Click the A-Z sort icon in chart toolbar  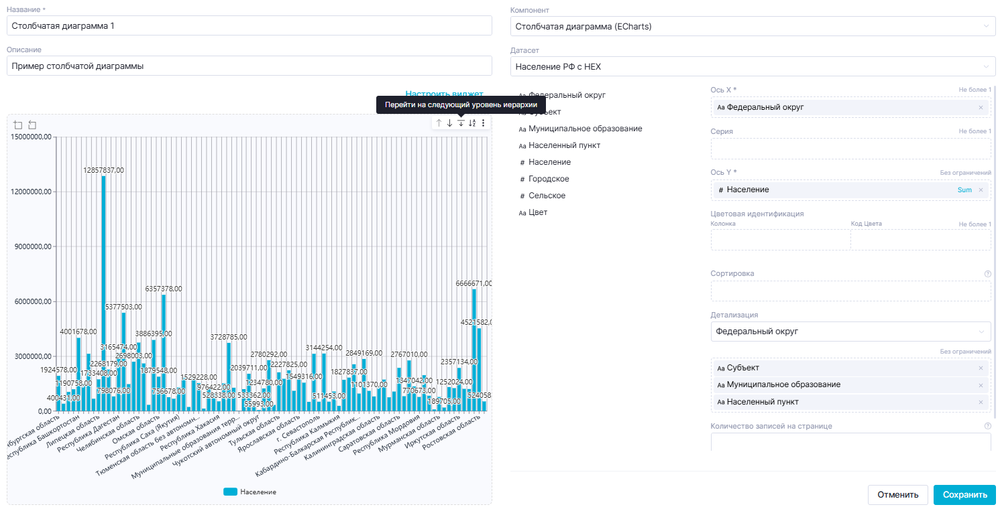(472, 123)
